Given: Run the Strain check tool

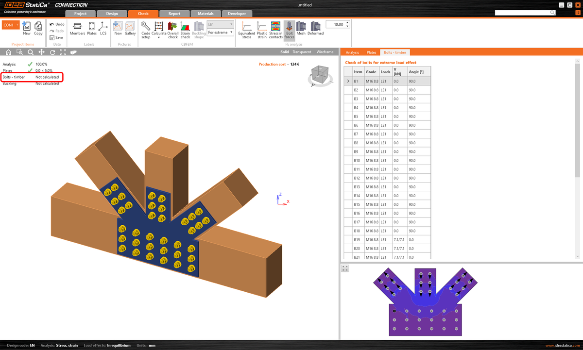Looking at the screenshot, I should tap(185, 28).
